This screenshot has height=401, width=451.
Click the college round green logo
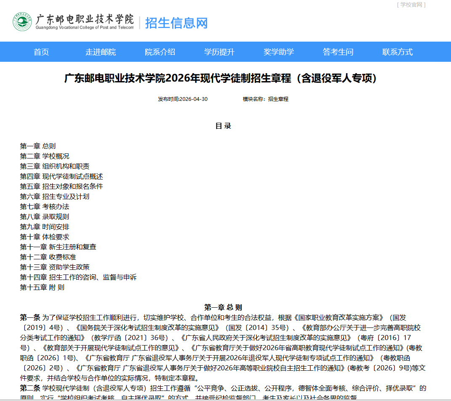[x=22, y=21]
